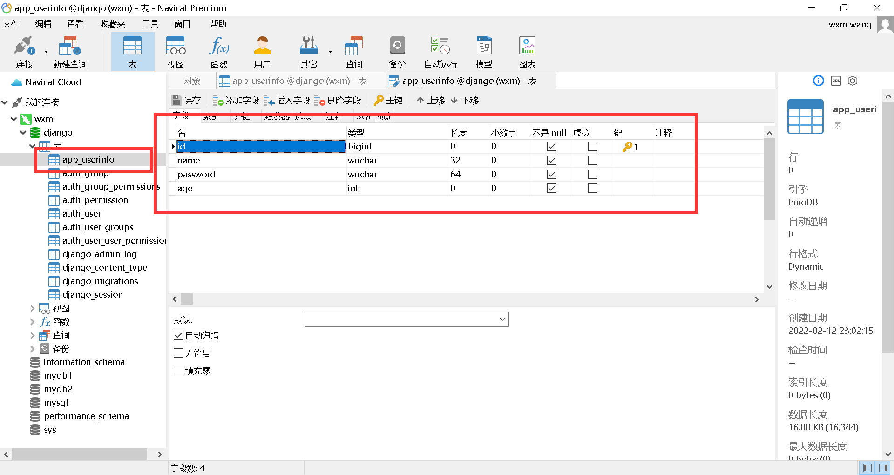894x475 pixels.
Task: Enable 填充零 option
Action: [178, 370]
